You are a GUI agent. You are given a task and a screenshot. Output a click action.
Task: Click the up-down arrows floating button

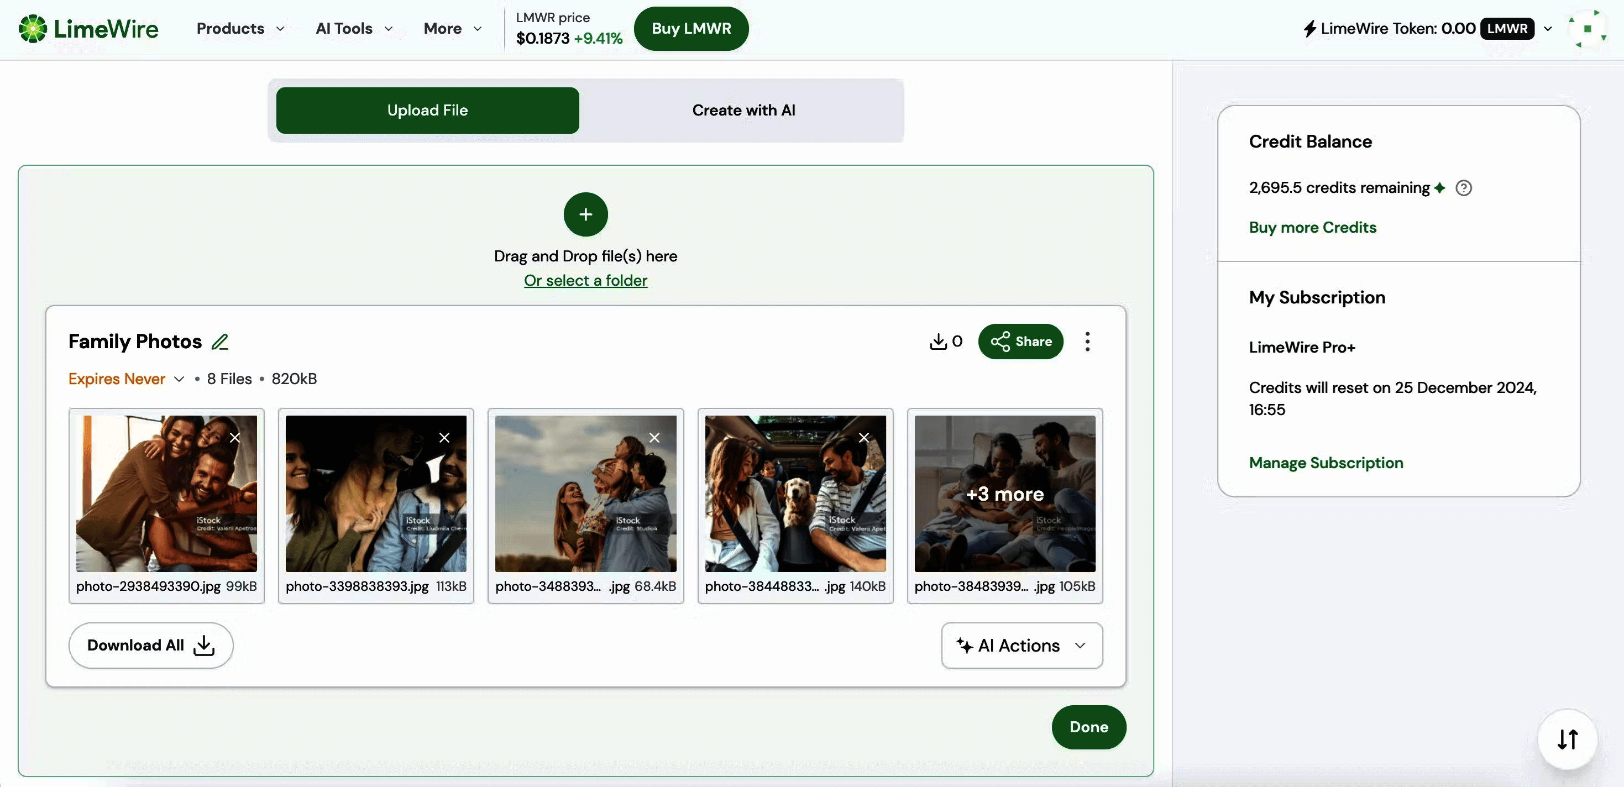[1567, 738]
